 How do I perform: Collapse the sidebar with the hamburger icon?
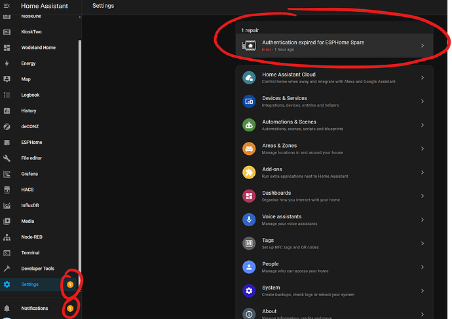(x=7, y=6)
